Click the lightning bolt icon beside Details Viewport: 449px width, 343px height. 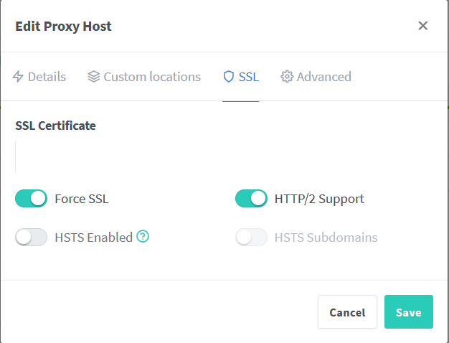[19, 77]
